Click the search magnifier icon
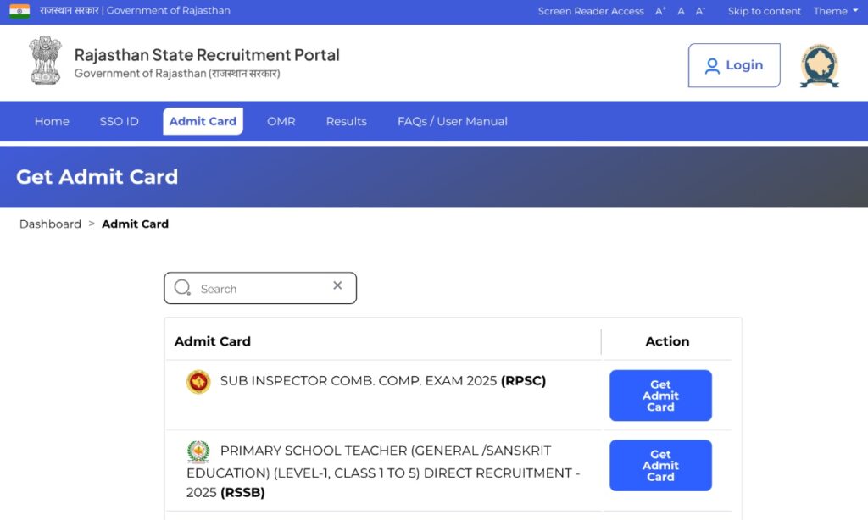 click(x=182, y=288)
